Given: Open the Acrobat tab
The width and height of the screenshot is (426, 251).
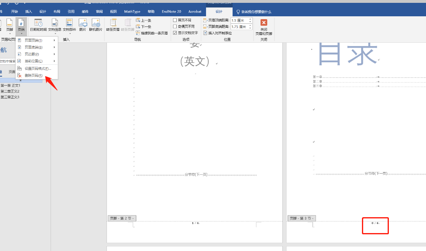Looking at the screenshot, I should click(195, 11).
